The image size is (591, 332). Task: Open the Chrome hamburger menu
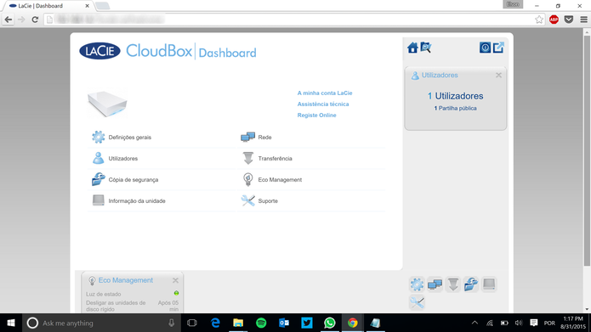tap(583, 20)
